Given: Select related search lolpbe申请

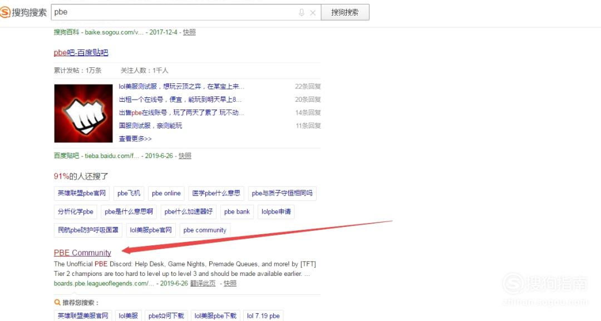Looking at the screenshot, I should coord(276,211).
